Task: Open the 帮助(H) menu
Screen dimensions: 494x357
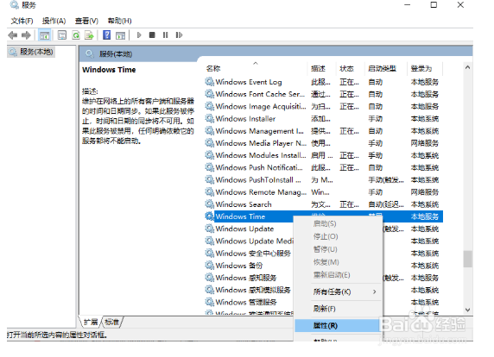Action: pos(119,21)
